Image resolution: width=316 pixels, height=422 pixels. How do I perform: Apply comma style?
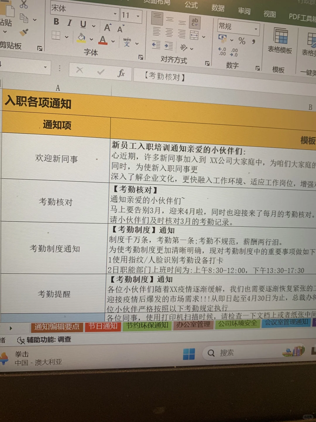[254, 42]
